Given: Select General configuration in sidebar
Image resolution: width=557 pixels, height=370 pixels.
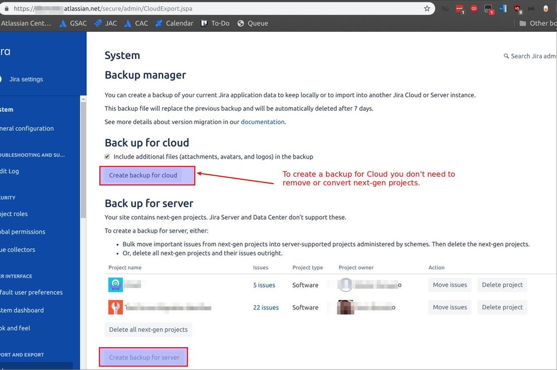Looking at the screenshot, I should 27,129.
